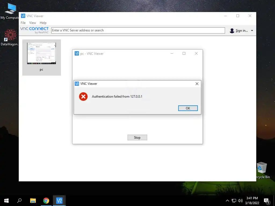Screen dimensions: 275x206
Task: Select the DataWagon desktop shortcut
Action: click(10, 38)
